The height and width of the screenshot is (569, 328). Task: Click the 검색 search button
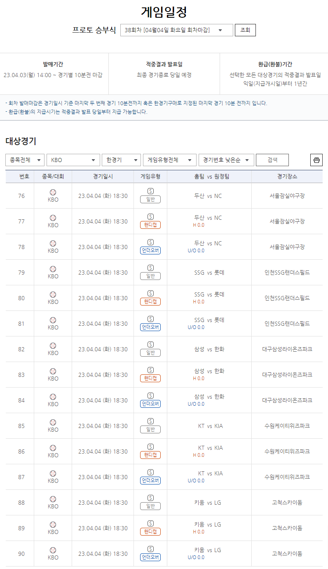tap(272, 160)
